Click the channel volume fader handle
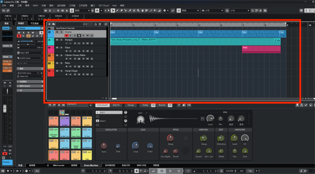This screenshot has width=315, height=174. [5, 109]
